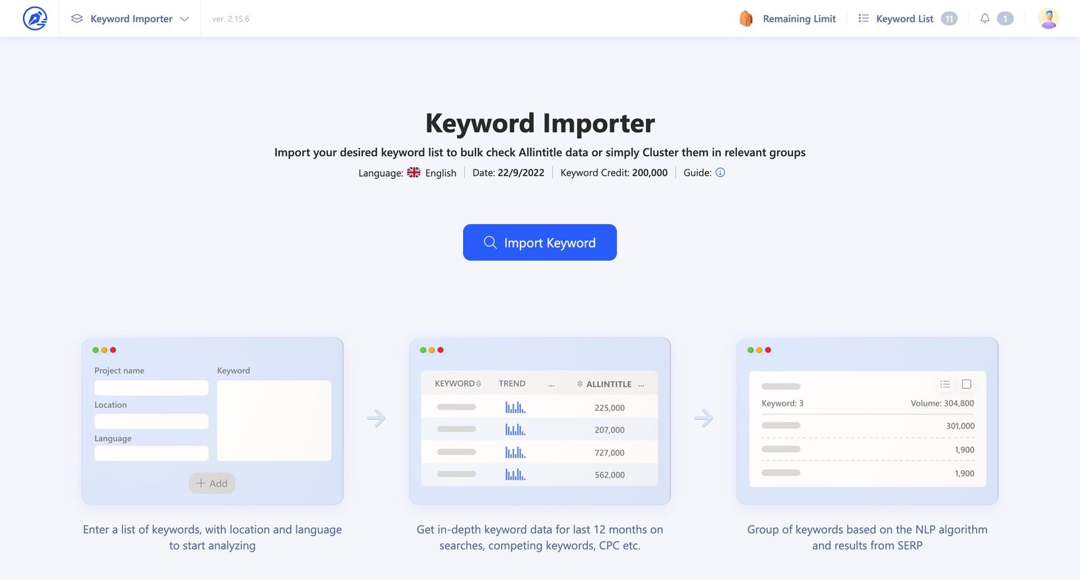Open the user profile avatar
This screenshot has width=1080, height=580.
(1048, 18)
